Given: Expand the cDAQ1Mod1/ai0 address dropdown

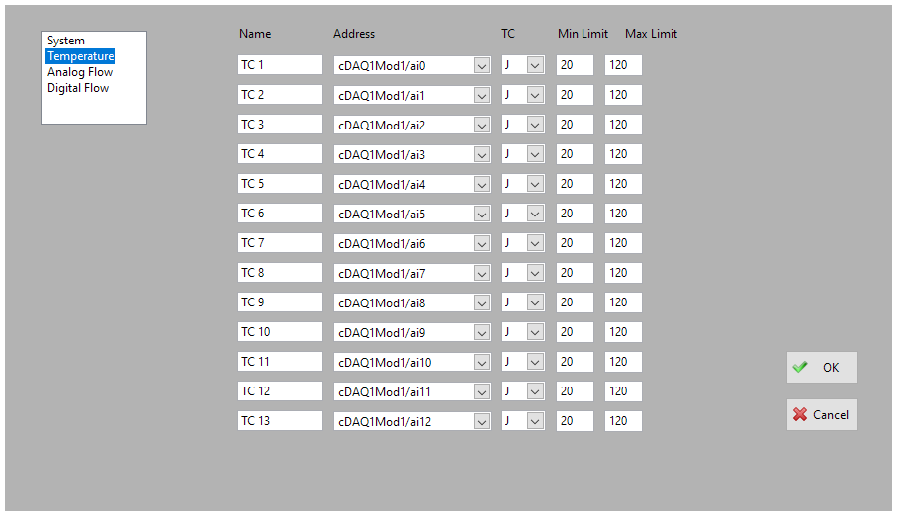Looking at the screenshot, I should (481, 66).
